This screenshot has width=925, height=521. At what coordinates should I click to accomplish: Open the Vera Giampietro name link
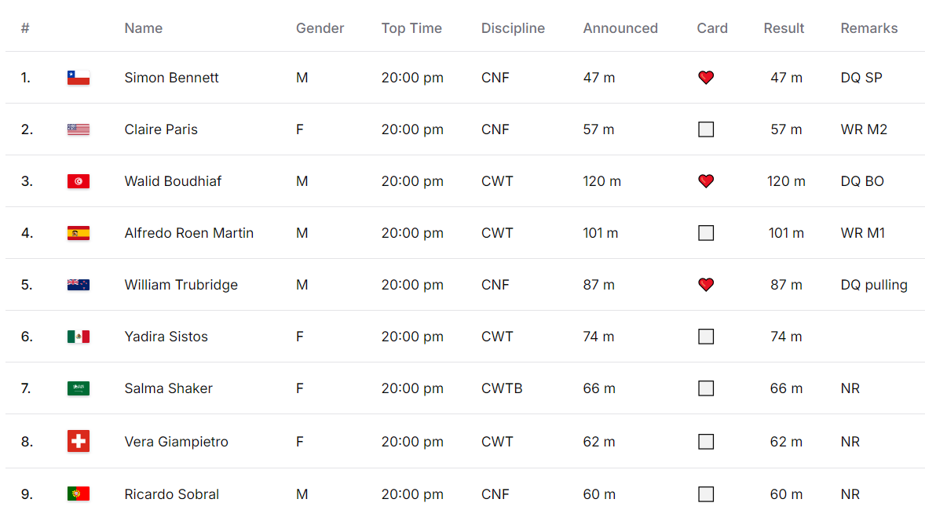click(x=176, y=442)
